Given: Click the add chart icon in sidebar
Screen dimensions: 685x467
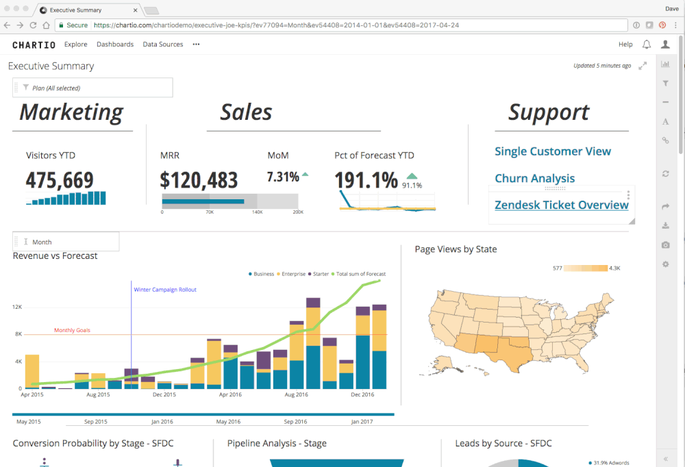Looking at the screenshot, I should [x=665, y=64].
